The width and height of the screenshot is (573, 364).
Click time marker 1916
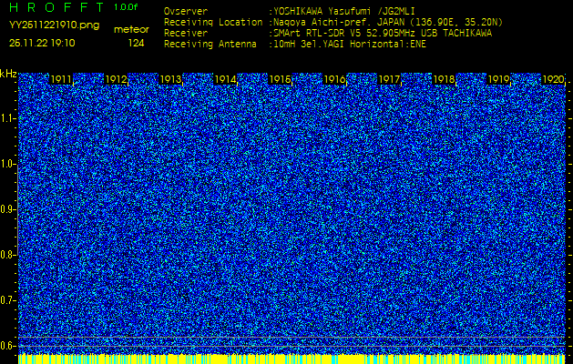pos(334,79)
